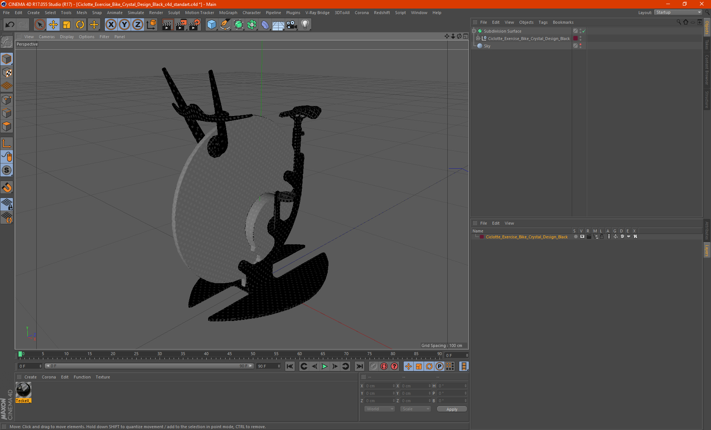Click frame 45 on timeline ruler

click(x=230, y=355)
